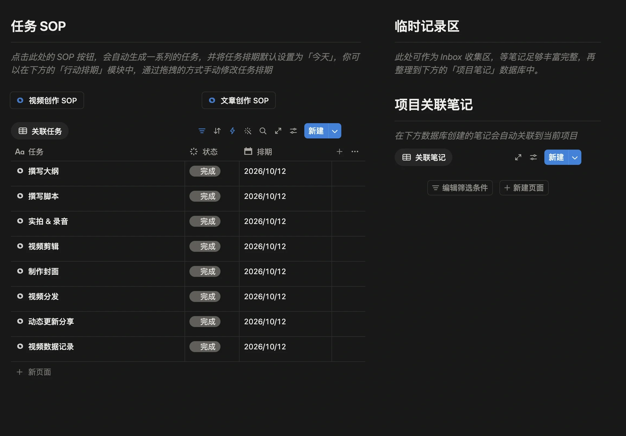Open the column more-options ellipsis icon
This screenshot has width=626, height=436.
(x=355, y=152)
